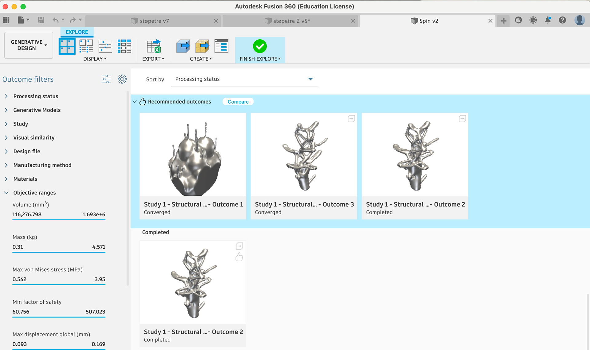Click the filters panel scrollbar
Screen dimensions: 590x350
(128, 188)
